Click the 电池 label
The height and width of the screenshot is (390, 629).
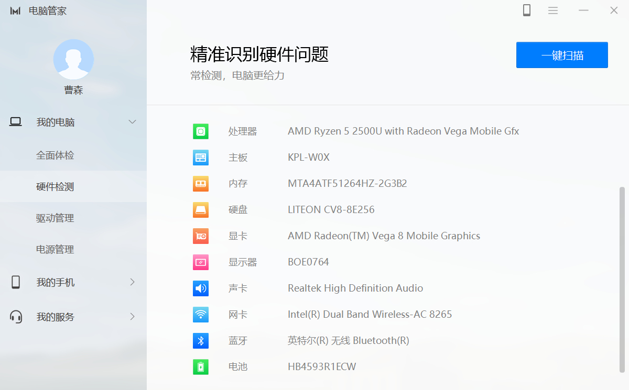tap(238, 367)
